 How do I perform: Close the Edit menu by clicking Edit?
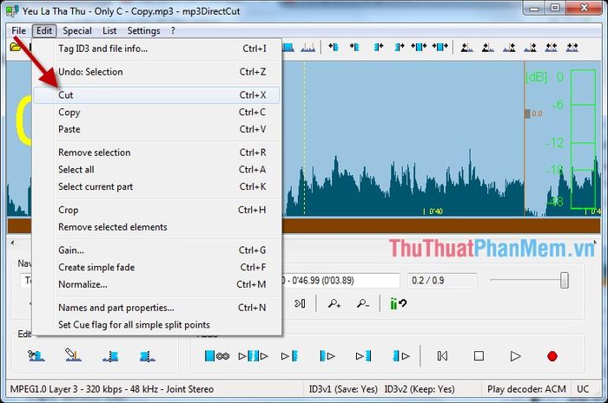pos(44,30)
